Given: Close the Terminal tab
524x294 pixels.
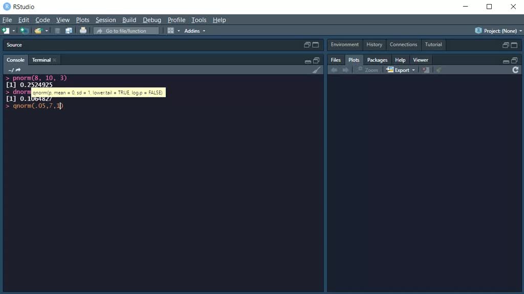Looking at the screenshot, I should (x=54, y=60).
